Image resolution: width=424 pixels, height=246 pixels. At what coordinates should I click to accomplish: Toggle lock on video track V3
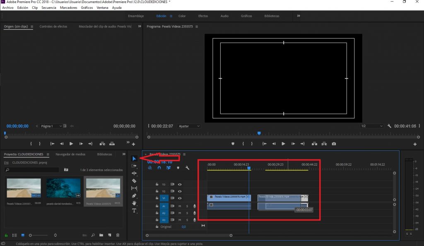click(157, 184)
